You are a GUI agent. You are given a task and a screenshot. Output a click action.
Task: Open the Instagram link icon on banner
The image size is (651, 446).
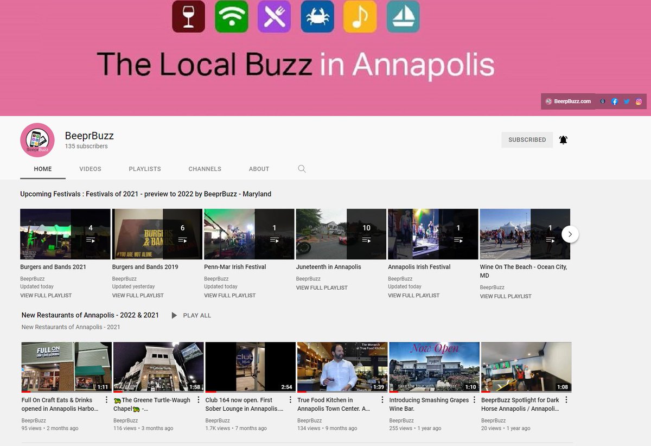click(639, 101)
